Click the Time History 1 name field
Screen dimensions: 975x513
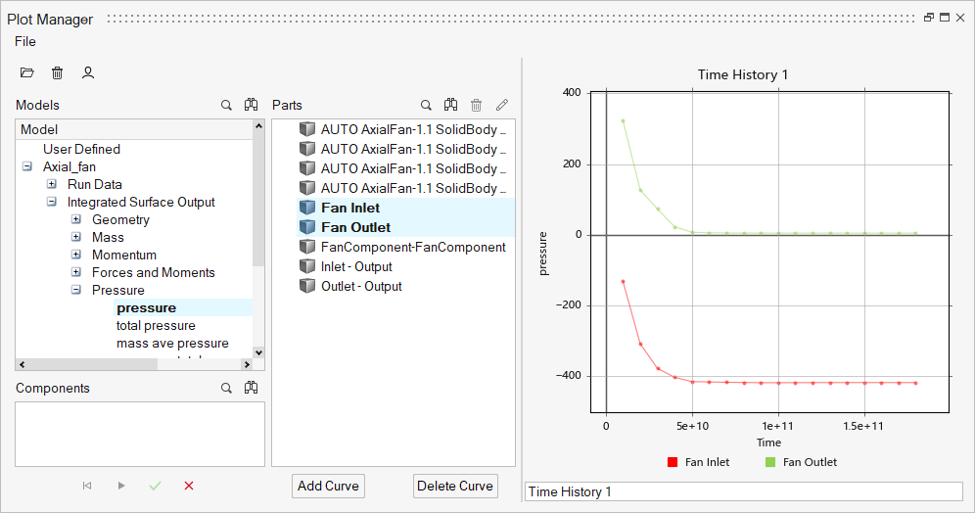(x=744, y=491)
